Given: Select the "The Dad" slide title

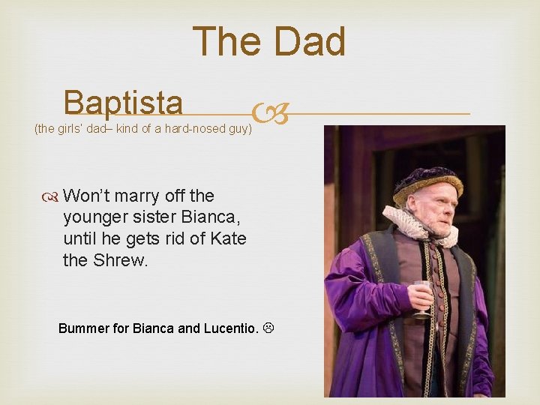Looking at the screenshot, I should (x=269, y=42).
